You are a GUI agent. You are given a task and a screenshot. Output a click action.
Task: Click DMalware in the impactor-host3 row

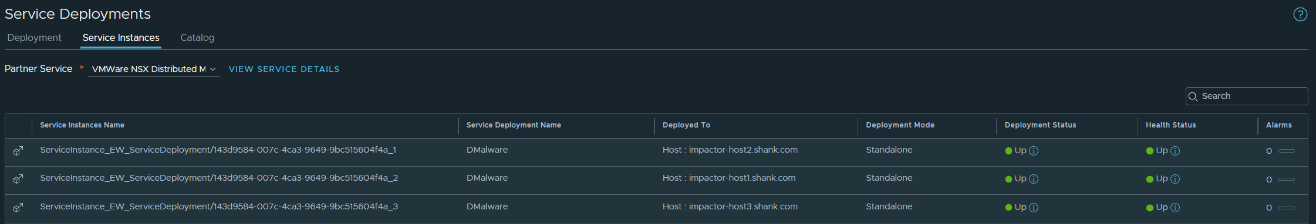pyautogui.click(x=487, y=206)
